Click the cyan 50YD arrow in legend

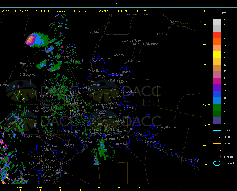[x=217, y=130]
